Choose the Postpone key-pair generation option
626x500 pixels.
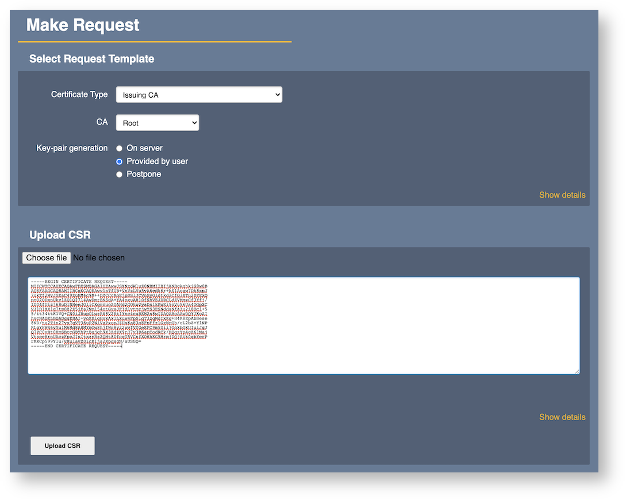click(x=119, y=174)
